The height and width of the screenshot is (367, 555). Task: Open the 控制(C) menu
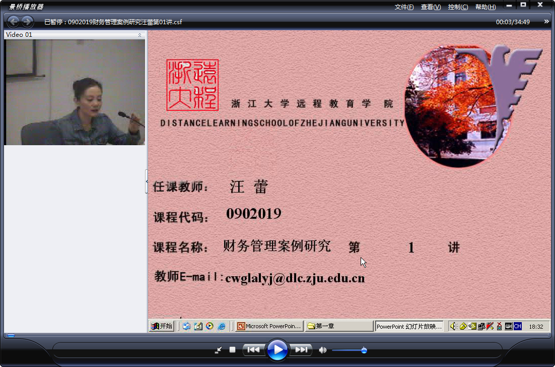(458, 7)
